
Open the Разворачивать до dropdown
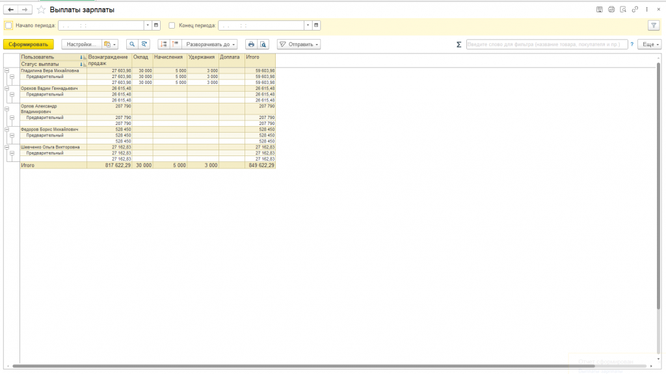[210, 44]
